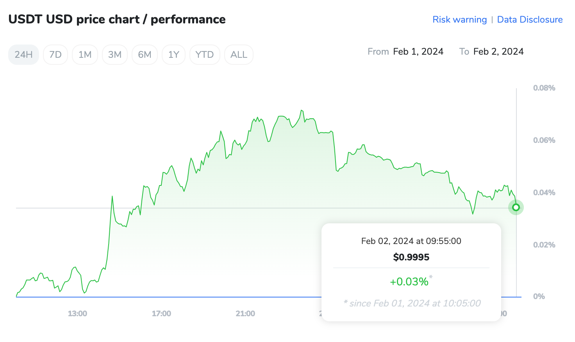Image resolution: width=575 pixels, height=342 pixels.
Task: Select the 6M timeframe
Action: [x=145, y=55]
